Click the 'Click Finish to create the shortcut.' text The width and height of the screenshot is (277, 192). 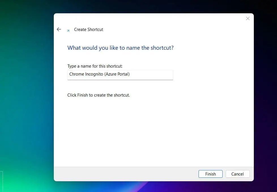tap(99, 95)
